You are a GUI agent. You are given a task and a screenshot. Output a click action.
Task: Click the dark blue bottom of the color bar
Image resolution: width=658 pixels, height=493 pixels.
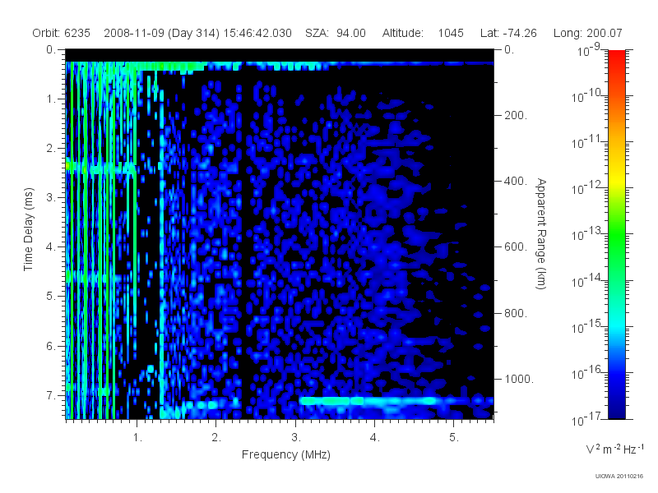616,413
